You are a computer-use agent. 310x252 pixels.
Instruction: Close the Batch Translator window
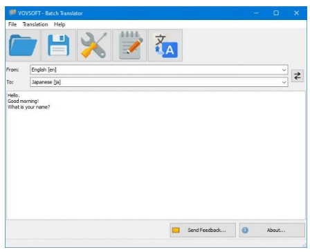296,13
